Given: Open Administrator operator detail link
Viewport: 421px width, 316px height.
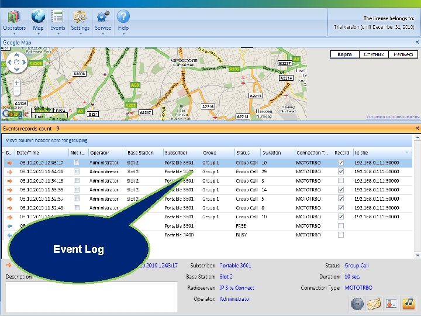Looking at the screenshot, I should tap(235, 299).
